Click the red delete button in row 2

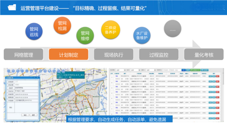(x=218, y=81)
